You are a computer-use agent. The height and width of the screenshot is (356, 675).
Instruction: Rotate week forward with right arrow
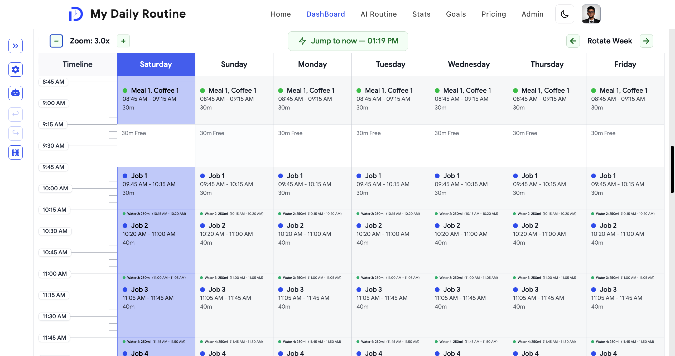(x=646, y=41)
